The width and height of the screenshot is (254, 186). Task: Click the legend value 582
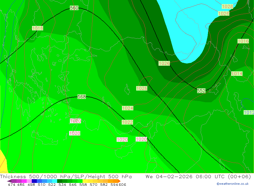(x=104, y=184)
